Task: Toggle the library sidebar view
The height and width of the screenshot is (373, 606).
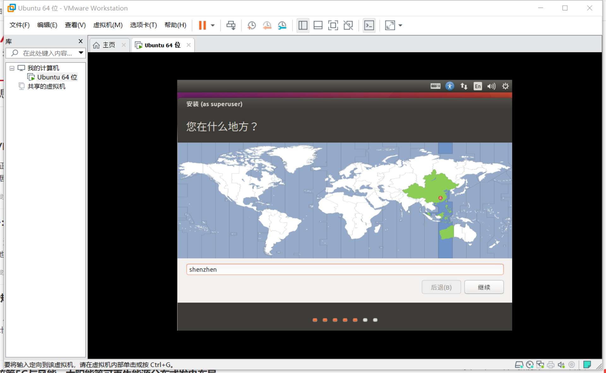Action: pyautogui.click(x=303, y=25)
